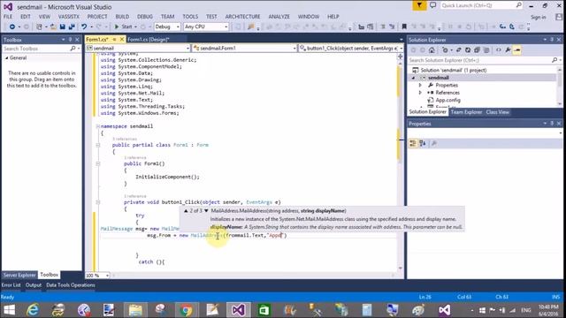Open the DEBUG menu
This screenshot has height=318, width=566.
click(145, 17)
